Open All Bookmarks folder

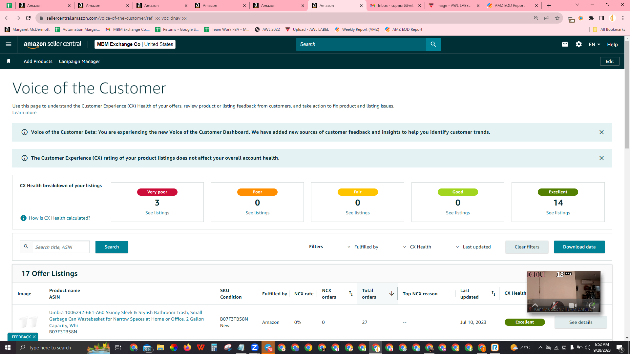tap(609, 29)
